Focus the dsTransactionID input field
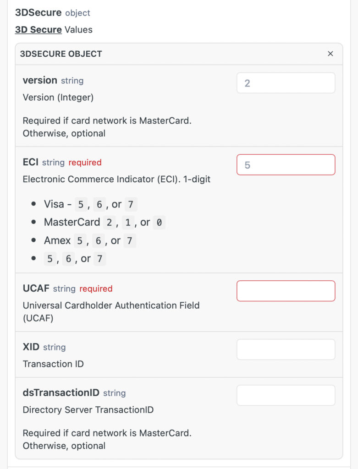Image resolution: width=358 pixels, height=469 pixels. pos(286,395)
